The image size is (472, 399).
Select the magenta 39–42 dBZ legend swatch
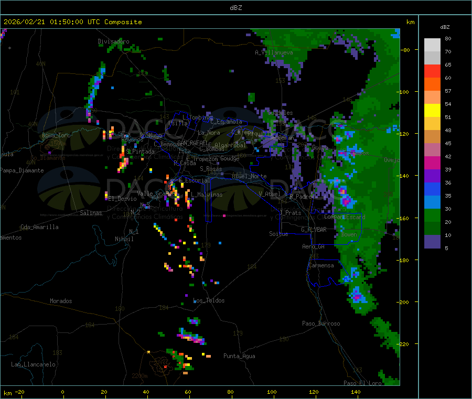(x=432, y=163)
